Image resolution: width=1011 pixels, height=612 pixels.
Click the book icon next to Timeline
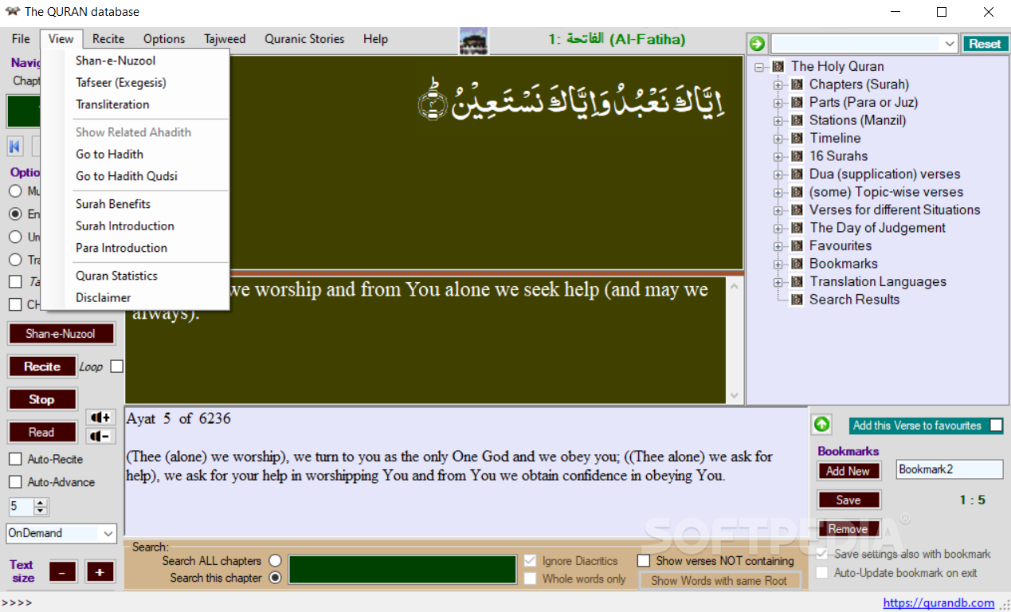click(796, 138)
